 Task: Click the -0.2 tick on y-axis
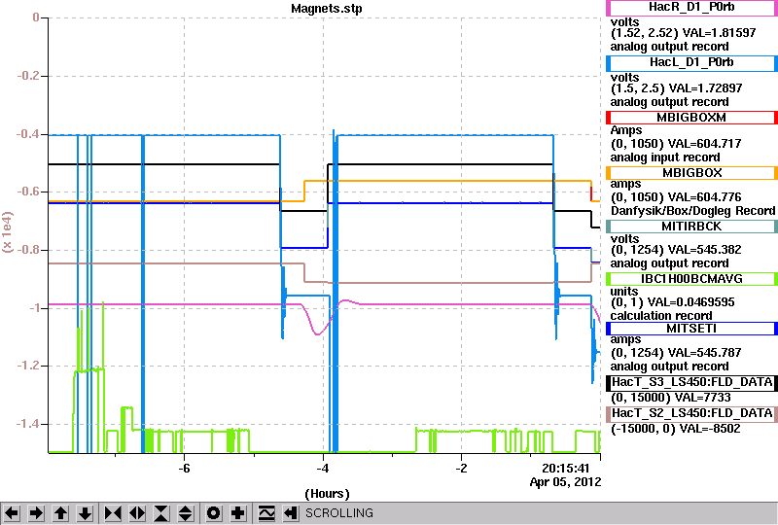click(x=28, y=76)
